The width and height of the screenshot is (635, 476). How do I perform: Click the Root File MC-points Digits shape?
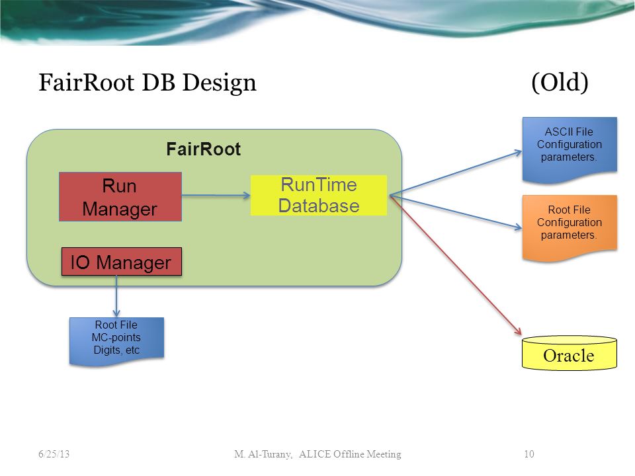116,341
